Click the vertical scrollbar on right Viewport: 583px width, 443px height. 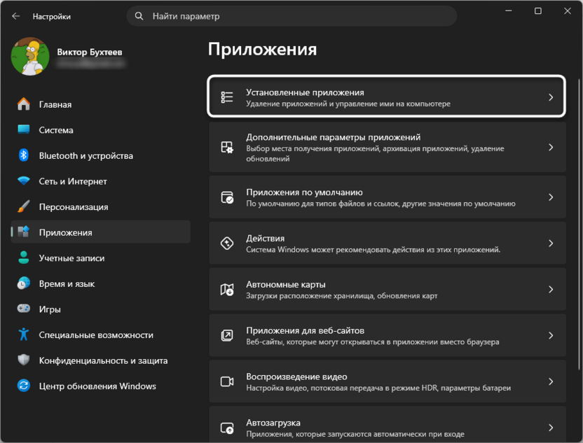pos(579,224)
